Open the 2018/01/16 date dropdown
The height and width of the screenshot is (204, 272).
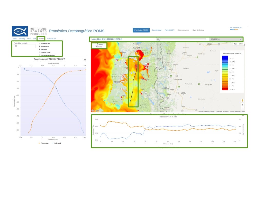[x=226, y=39]
